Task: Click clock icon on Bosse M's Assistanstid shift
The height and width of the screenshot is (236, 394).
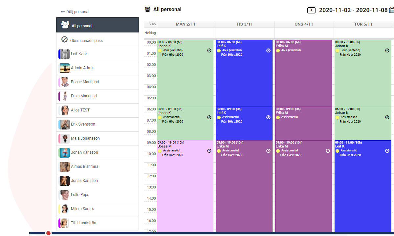Action: [209, 151]
